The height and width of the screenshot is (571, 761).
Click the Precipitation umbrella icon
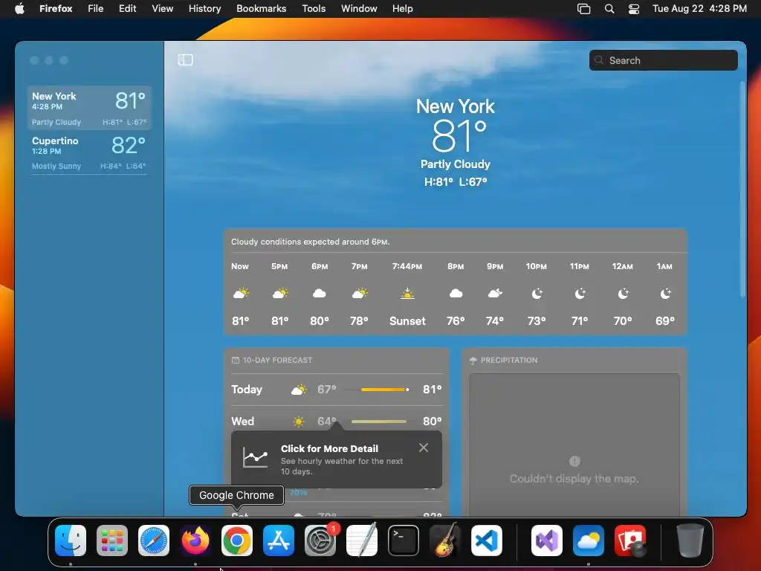coord(473,361)
